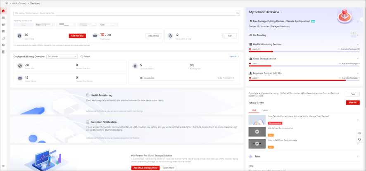The height and width of the screenshot is (171, 366).
Task: Click the Add Cloud Storage Device button
Action: (145, 168)
